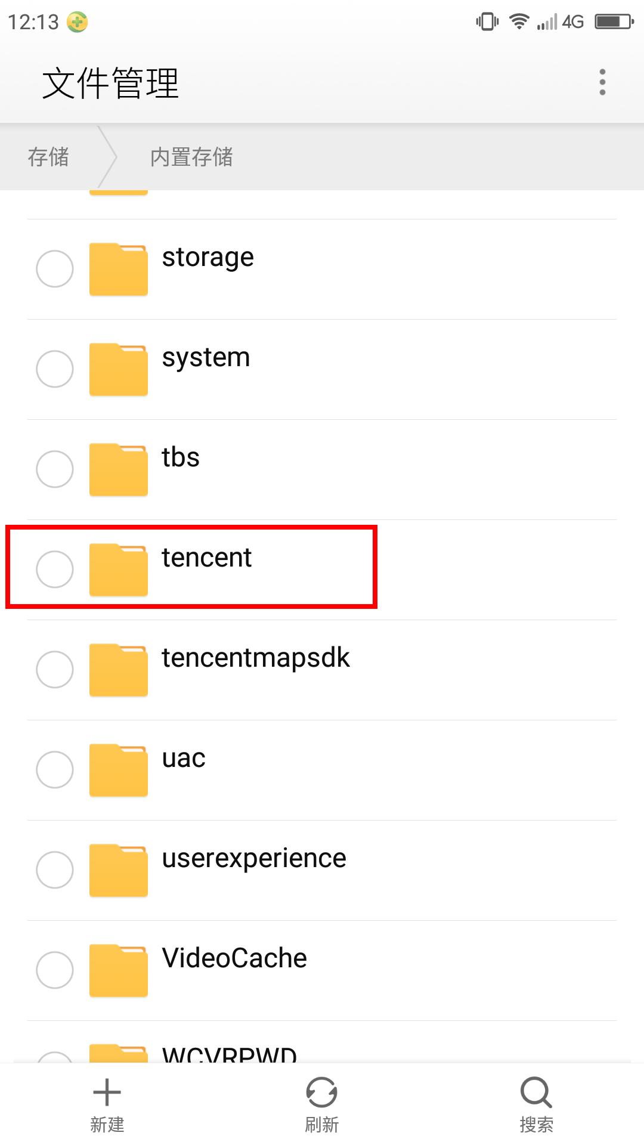Image resolution: width=644 pixels, height=1145 pixels.
Task: Click the breadcrumb chevron after 存储
Action: [x=108, y=157]
